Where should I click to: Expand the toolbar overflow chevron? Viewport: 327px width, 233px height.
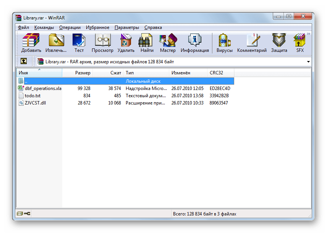coord(309,34)
